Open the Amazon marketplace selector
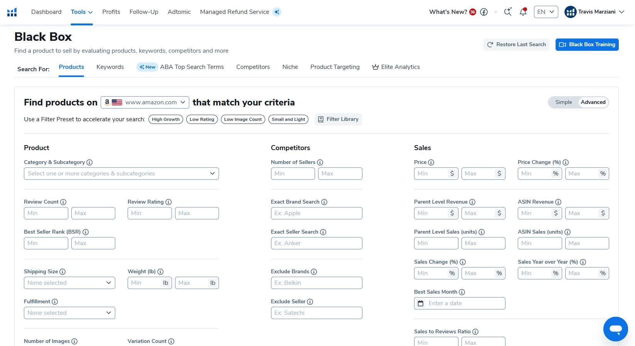The width and height of the screenshot is (635, 346). [x=145, y=102]
